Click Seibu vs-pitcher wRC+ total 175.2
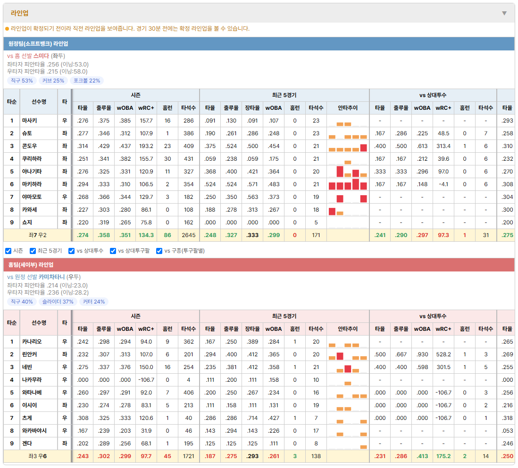This screenshot has height=468, width=518. pyautogui.click(x=443, y=456)
